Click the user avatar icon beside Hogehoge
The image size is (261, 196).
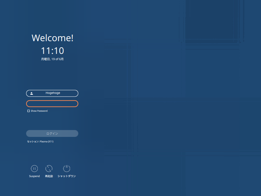31,93
